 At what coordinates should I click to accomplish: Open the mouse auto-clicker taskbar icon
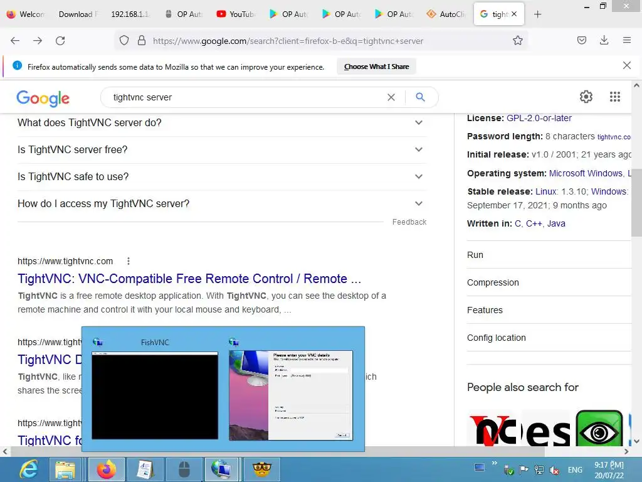(184, 469)
